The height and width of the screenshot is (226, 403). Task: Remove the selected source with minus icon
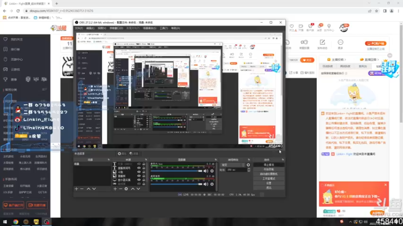tap(120, 189)
